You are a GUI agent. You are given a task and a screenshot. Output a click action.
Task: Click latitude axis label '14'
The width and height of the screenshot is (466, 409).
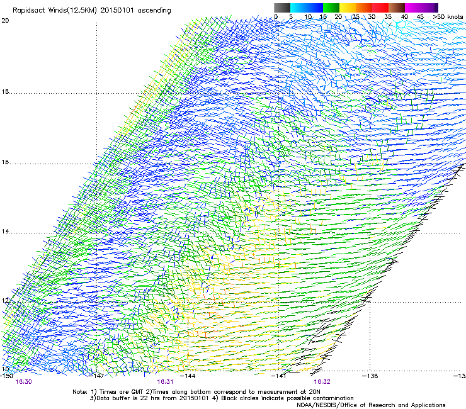[5, 232]
